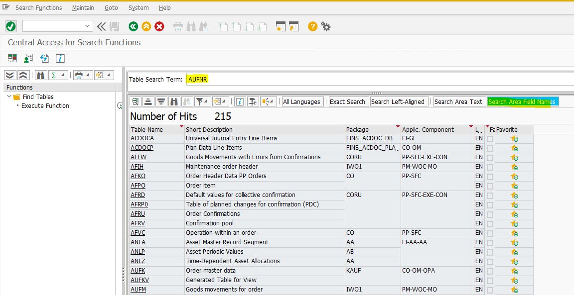Click the yellow Exit up-arrow icon
574x295 pixels.
[x=146, y=26]
